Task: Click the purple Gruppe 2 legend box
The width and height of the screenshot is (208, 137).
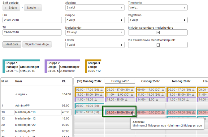Action: pyautogui.click(x=62, y=66)
